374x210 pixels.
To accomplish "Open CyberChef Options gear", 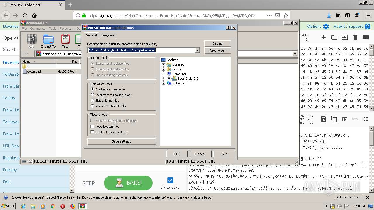I will pos(326,27).
